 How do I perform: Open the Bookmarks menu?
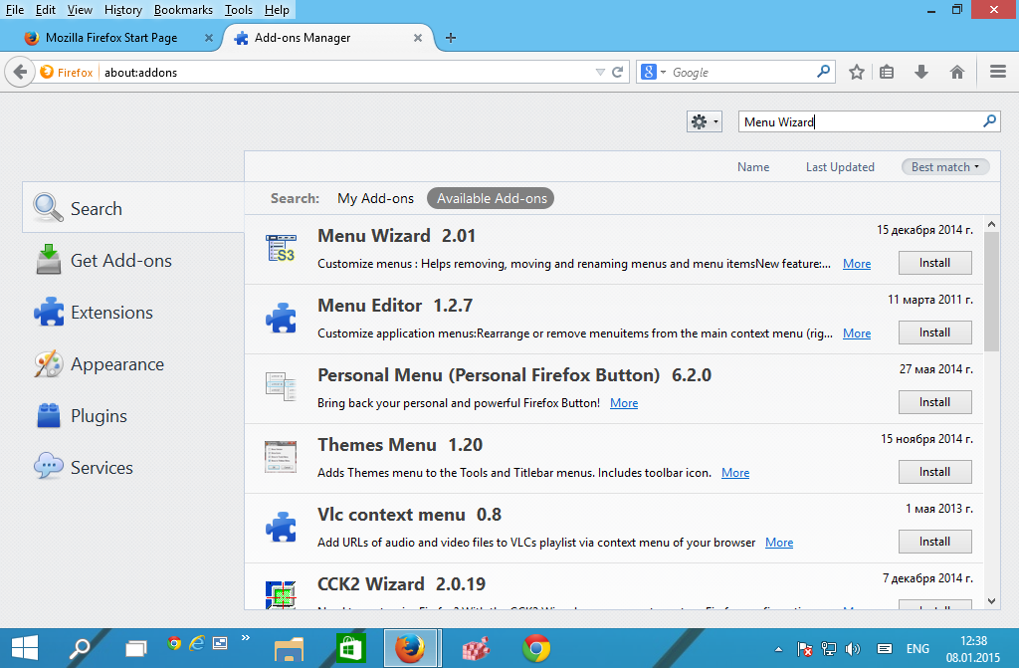(x=183, y=10)
